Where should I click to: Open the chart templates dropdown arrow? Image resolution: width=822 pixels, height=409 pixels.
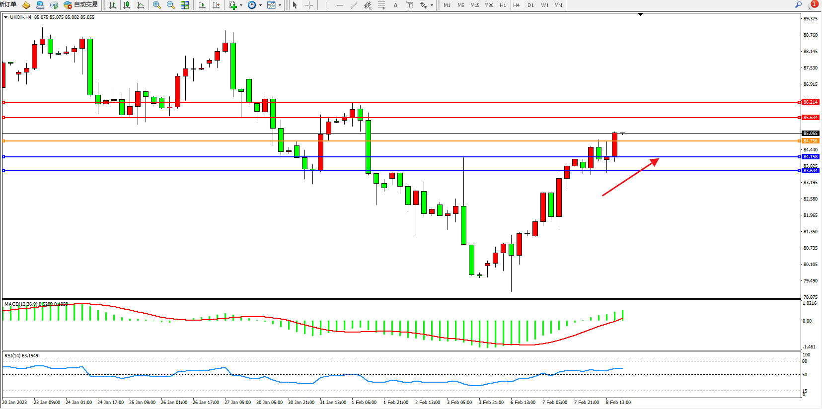280,5
